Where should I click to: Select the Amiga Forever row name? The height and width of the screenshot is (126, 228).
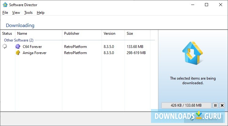pos(35,53)
